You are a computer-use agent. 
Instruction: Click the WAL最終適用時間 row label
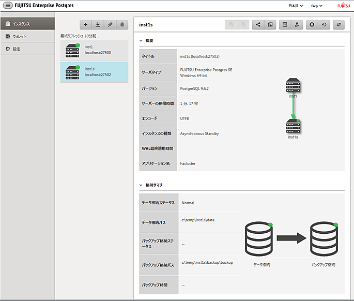[x=158, y=148]
